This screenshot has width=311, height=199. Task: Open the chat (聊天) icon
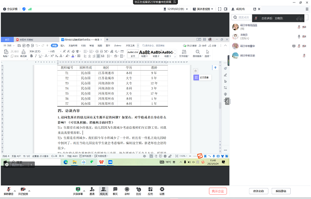115,191
